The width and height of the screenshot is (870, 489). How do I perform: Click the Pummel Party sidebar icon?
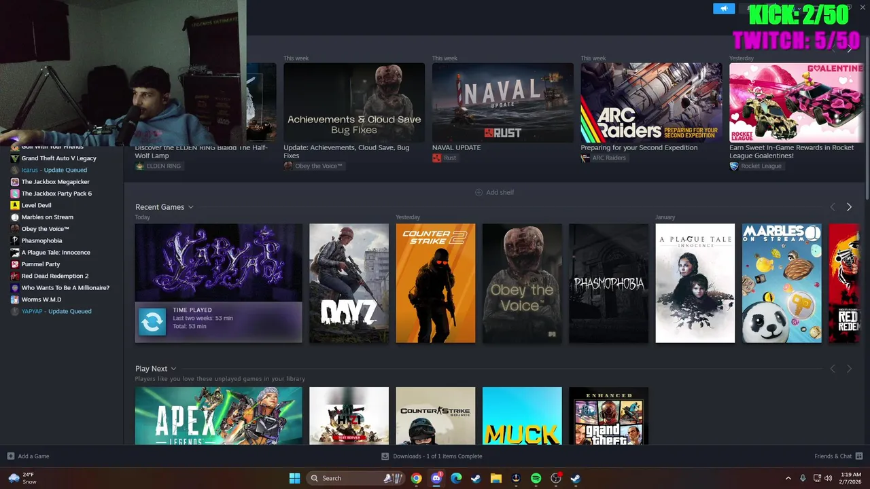pyautogui.click(x=15, y=264)
